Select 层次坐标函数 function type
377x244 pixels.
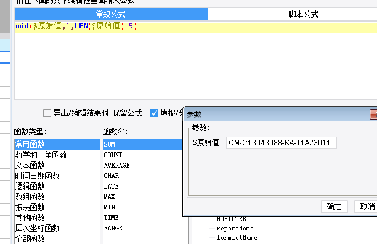[57, 228]
